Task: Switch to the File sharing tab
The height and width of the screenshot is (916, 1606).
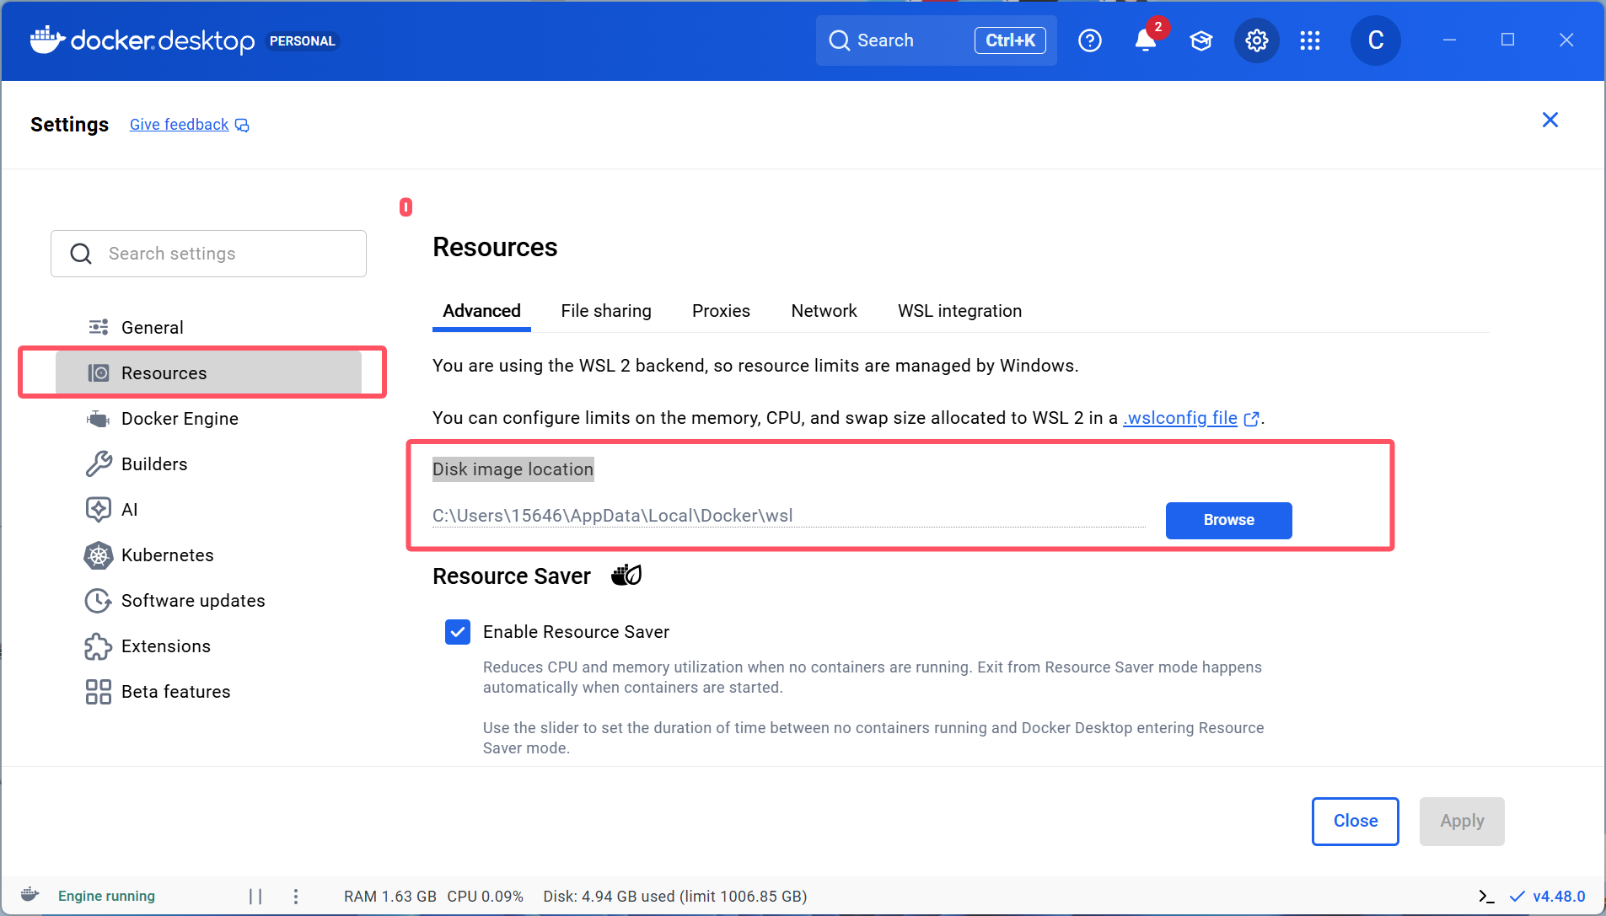Action: pyautogui.click(x=606, y=311)
